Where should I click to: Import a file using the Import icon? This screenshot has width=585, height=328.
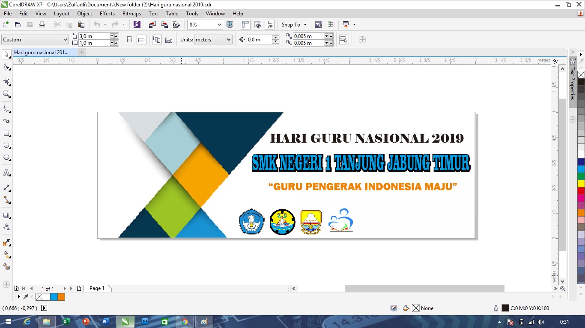coord(152,25)
